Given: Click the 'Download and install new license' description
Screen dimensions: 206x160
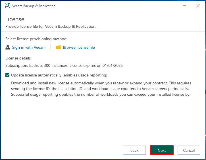Looking at the screenshot, I should [x=101, y=89].
